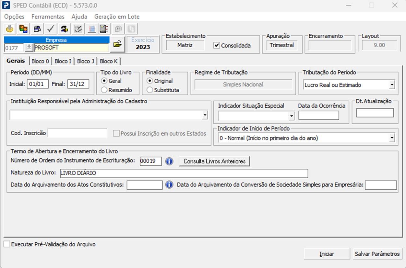Open Geração em Lote menu

click(117, 17)
